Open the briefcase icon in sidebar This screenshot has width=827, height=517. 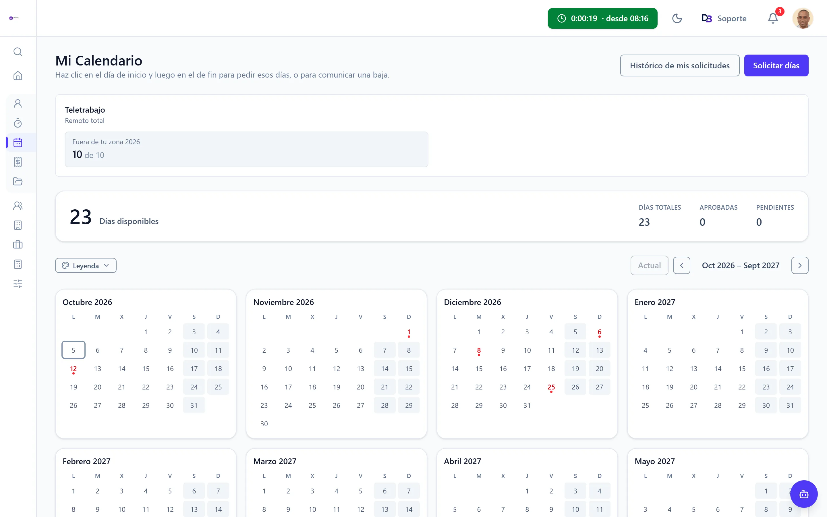pyautogui.click(x=18, y=244)
